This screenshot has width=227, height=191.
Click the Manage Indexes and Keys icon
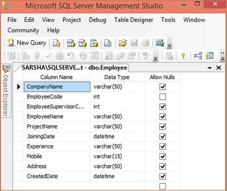click(209, 56)
